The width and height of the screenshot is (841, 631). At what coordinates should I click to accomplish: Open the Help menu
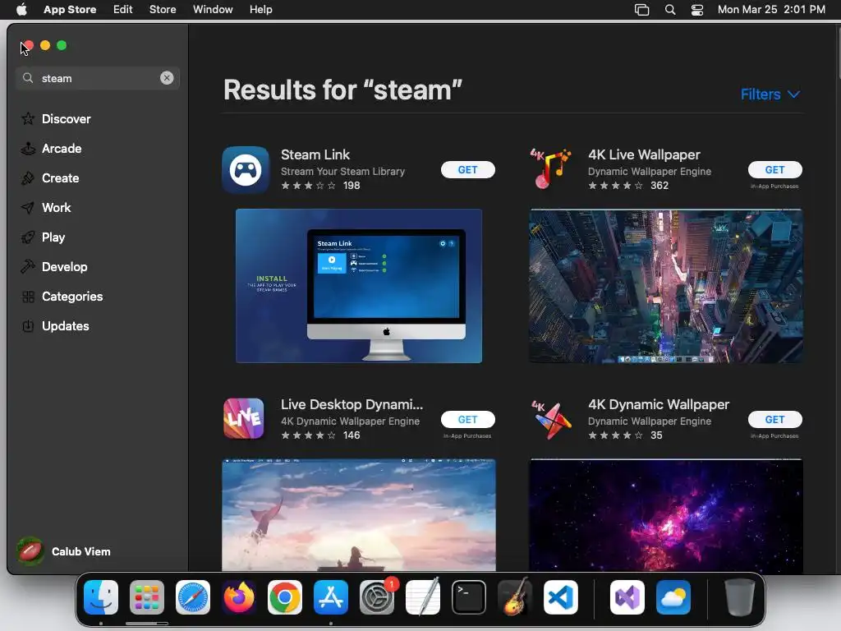[x=260, y=9]
